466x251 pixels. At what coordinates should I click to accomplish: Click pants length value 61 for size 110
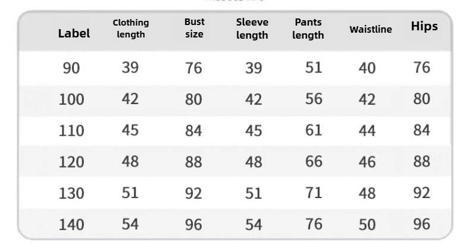(314, 130)
